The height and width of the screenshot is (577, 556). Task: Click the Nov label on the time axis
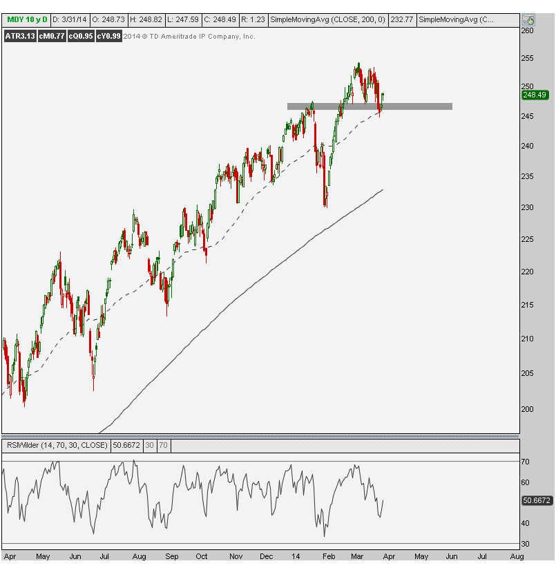click(x=236, y=556)
